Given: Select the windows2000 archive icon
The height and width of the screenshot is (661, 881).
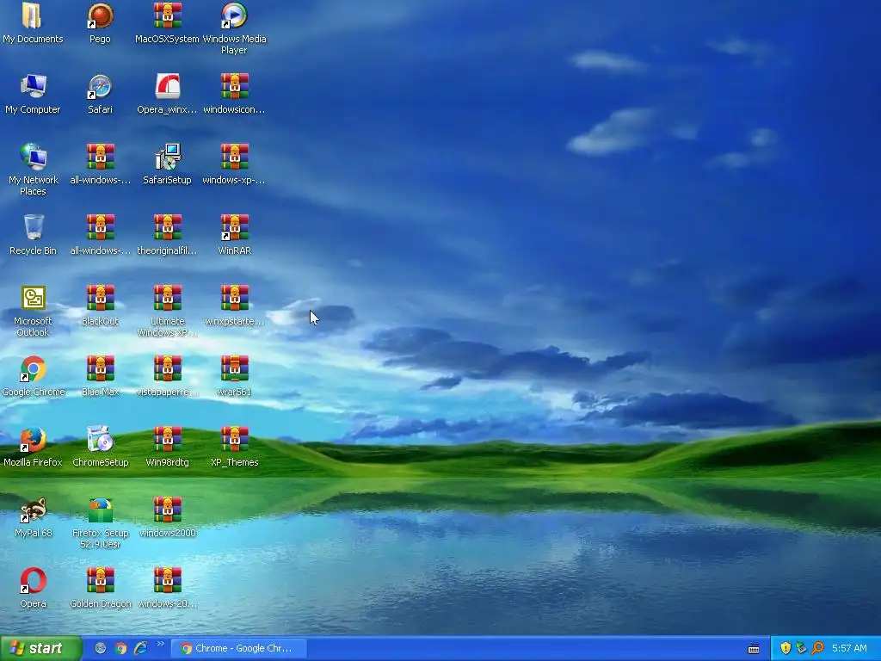Looking at the screenshot, I should (168, 510).
